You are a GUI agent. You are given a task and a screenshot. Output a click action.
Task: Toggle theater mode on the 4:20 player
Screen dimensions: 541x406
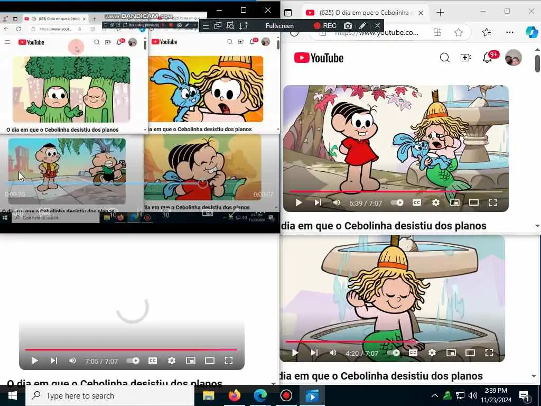tap(470, 353)
